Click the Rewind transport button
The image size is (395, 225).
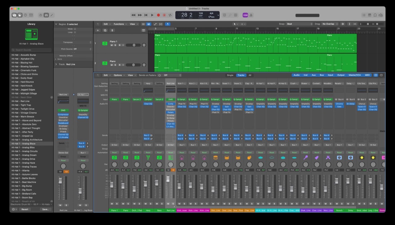133,15
